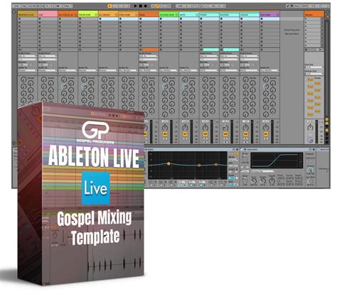Viewport: 337px width, 294px height.
Task: Launch the first scene on the Master track
Action: click(306, 19)
